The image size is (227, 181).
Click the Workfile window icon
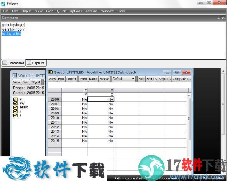click(15, 75)
